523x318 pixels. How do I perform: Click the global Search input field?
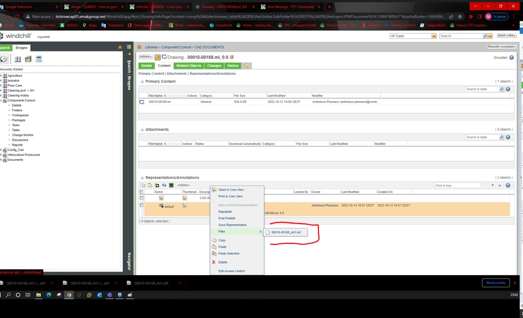(461, 36)
